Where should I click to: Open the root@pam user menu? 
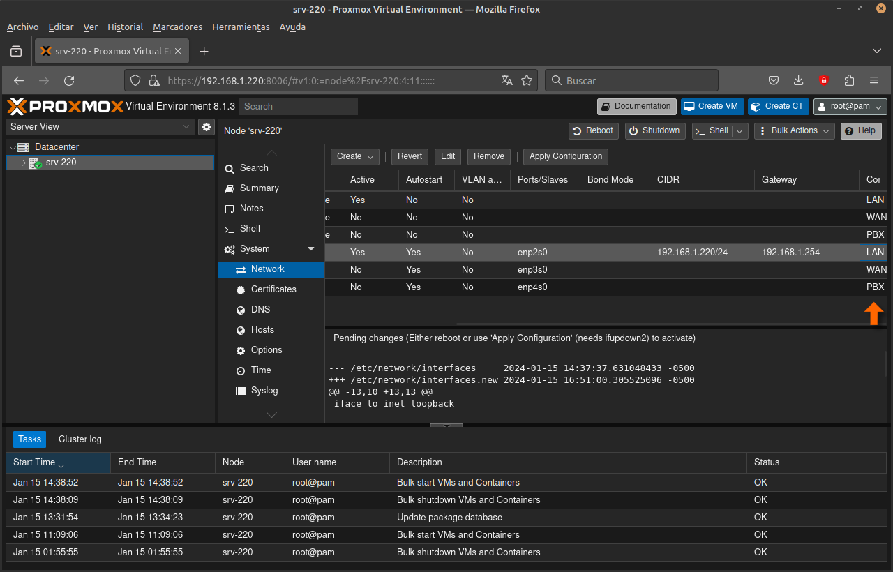point(850,107)
